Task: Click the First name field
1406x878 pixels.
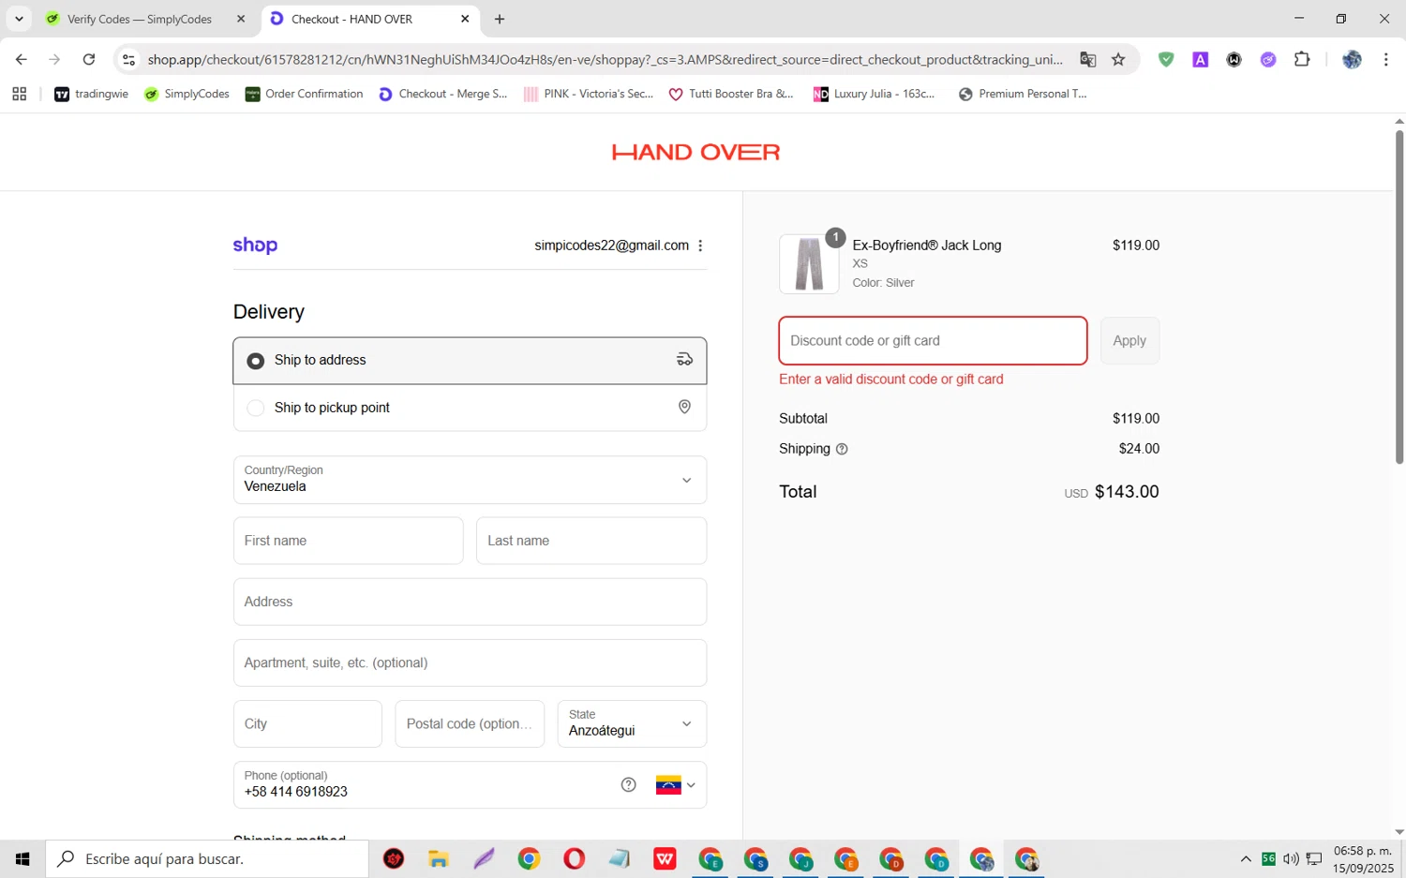Action: click(348, 541)
